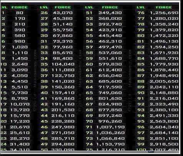
Task: Click force value 1,020 in level 7 row
Action: pyautogui.click(x=20, y=47)
